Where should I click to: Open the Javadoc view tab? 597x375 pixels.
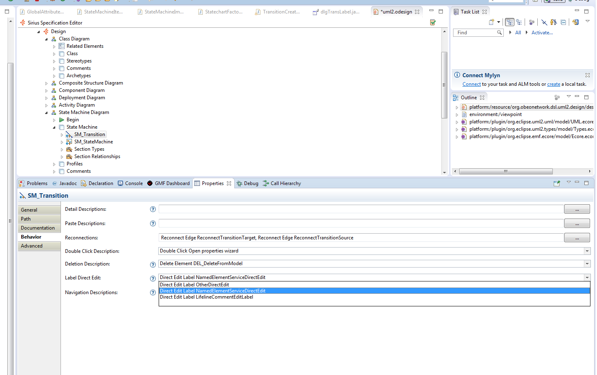click(65, 183)
